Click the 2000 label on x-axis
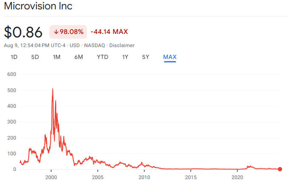 [x=51, y=177]
